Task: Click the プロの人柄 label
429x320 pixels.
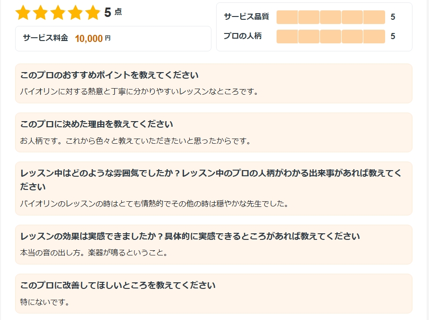Action: pyautogui.click(x=243, y=36)
